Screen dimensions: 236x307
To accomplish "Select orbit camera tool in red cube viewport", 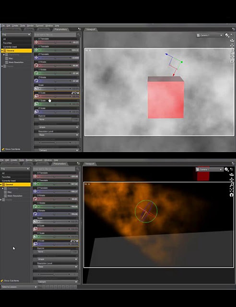I will 232,40.
